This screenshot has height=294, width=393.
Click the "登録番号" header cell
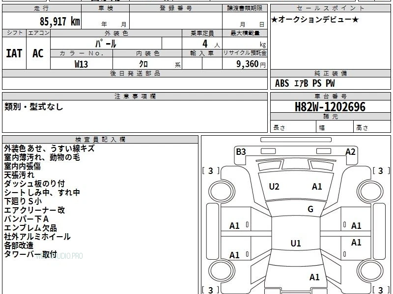tap(176, 8)
